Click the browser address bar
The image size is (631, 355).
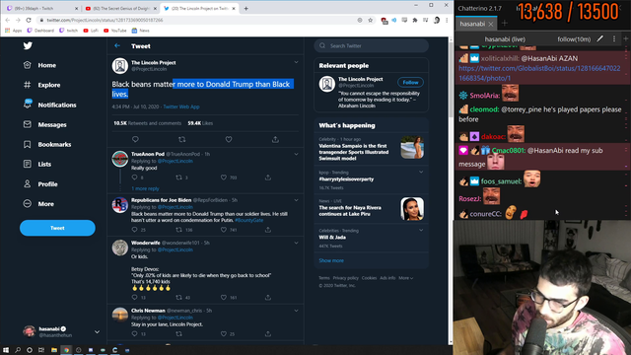coord(197,20)
